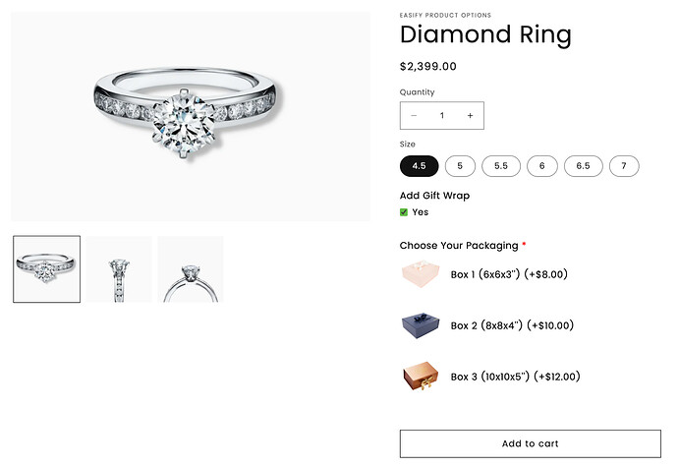The width and height of the screenshot is (678, 467).
Task: View the top-down ring thumbnail
Action: click(119, 269)
